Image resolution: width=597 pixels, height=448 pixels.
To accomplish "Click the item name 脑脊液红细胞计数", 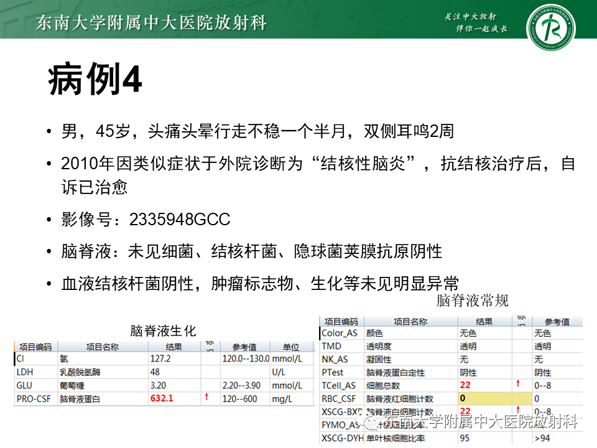I will click(x=400, y=399).
